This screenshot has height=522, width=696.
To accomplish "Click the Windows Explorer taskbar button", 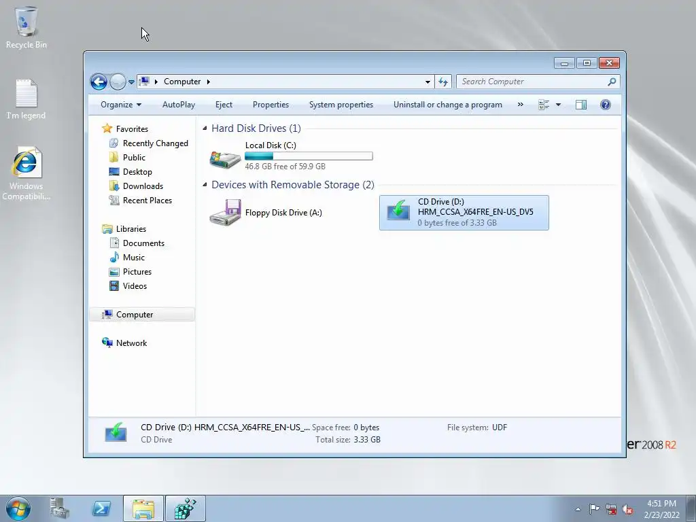I will pos(143,508).
